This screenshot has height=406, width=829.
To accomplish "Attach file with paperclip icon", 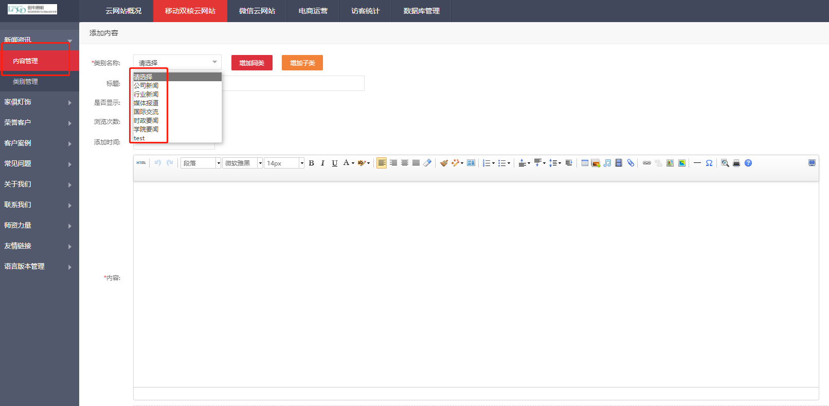I will pyautogui.click(x=630, y=163).
